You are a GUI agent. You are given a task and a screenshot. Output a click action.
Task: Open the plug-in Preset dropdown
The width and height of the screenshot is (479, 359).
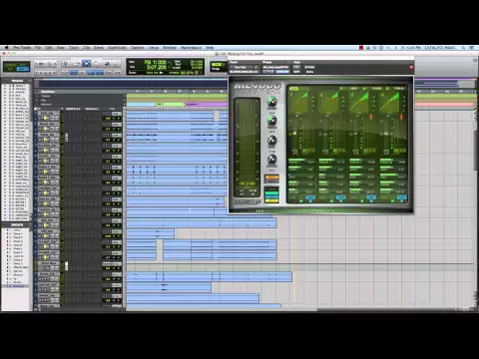point(275,67)
